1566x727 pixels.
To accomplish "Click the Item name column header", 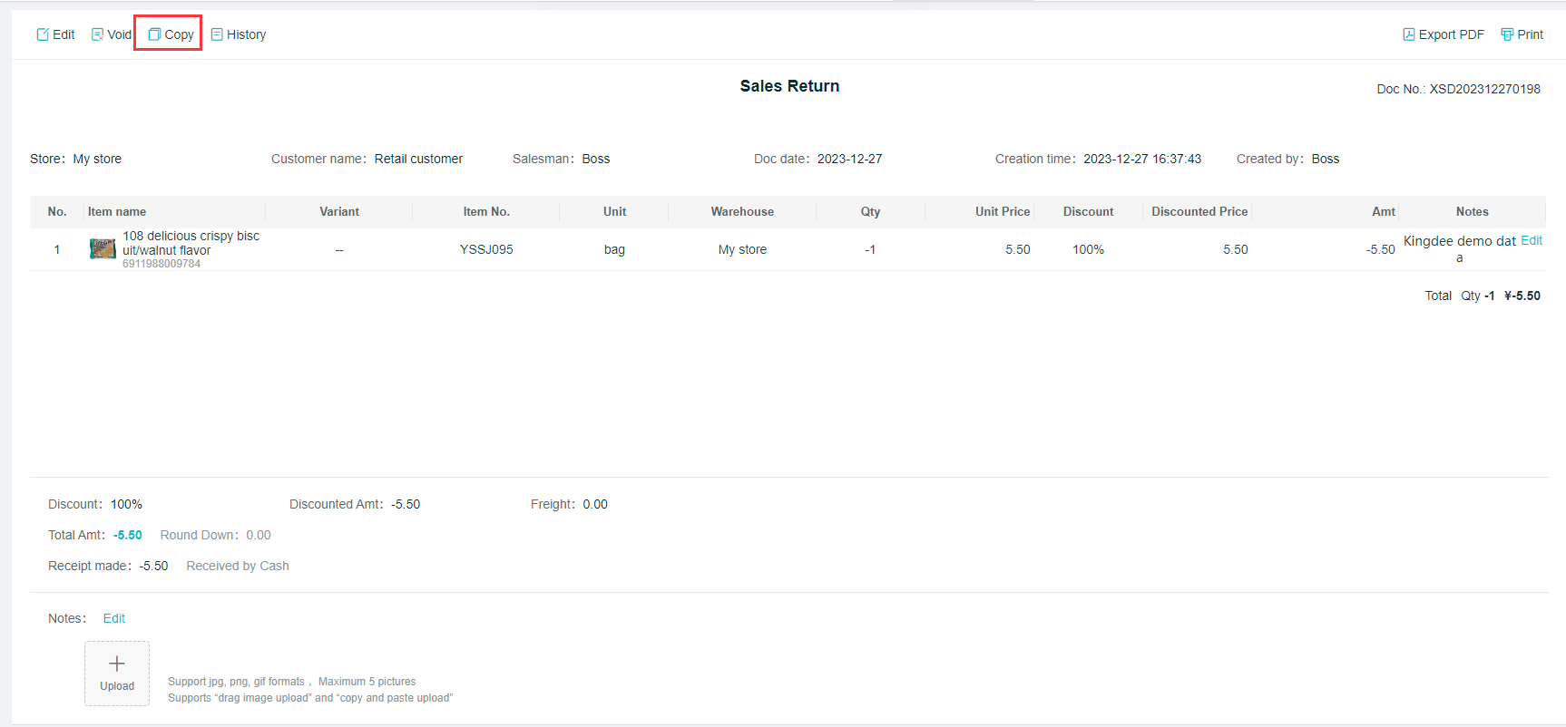I will (x=117, y=211).
